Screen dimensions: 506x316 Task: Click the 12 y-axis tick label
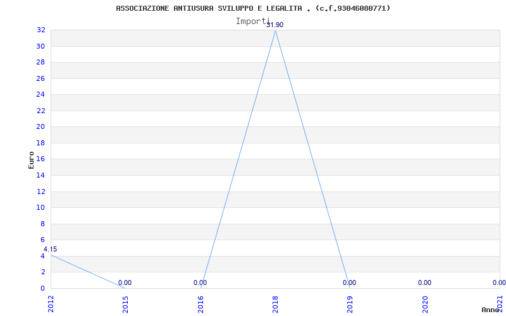40,191
